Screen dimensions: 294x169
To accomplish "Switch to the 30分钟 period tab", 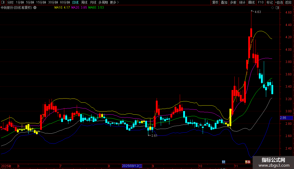I will 53,2.
